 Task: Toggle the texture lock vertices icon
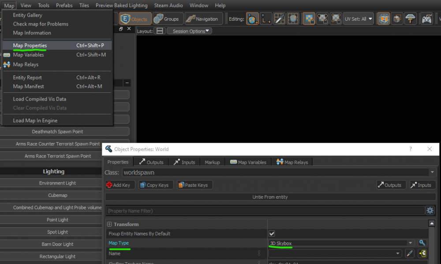[336, 19]
